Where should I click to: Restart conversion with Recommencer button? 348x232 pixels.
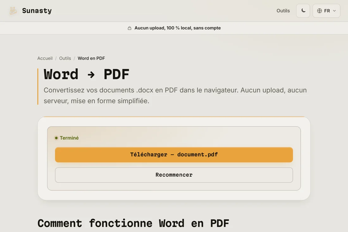point(174,175)
